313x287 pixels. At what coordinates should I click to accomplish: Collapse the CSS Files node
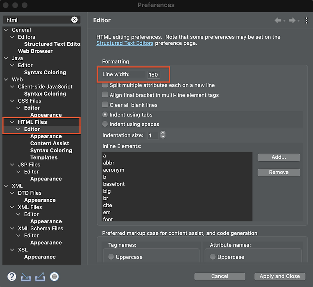click(12, 101)
